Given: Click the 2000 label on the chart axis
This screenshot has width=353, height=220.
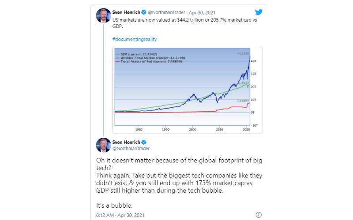Looking at the screenshot, I should pos(192,129).
